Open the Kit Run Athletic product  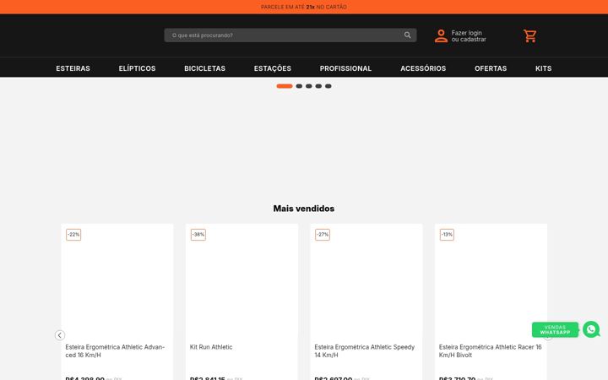pyautogui.click(x=211, y=347)
